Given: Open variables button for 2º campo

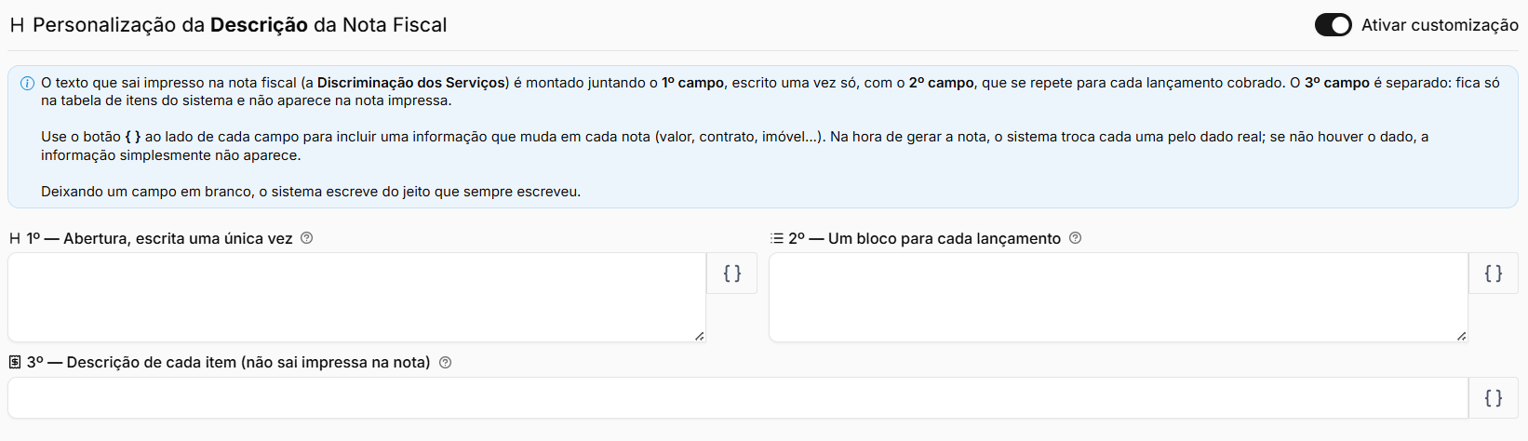Looking at the screenshot, I should coord(1494,274).
